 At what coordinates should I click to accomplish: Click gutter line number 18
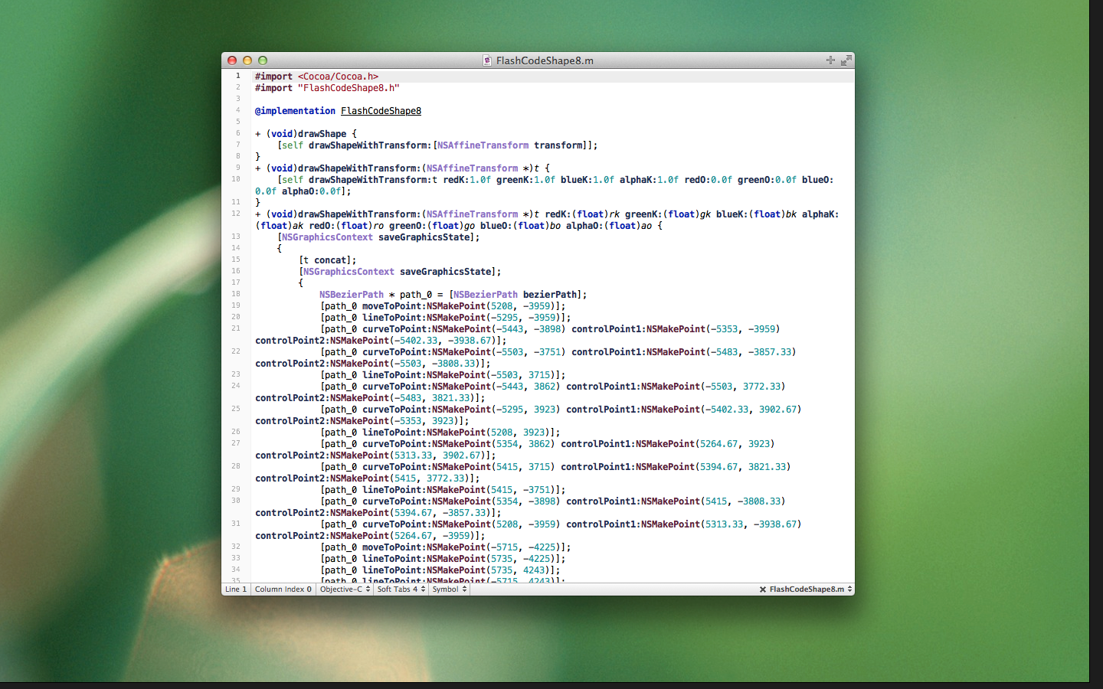pyautogui.click(x=236, y=294)
